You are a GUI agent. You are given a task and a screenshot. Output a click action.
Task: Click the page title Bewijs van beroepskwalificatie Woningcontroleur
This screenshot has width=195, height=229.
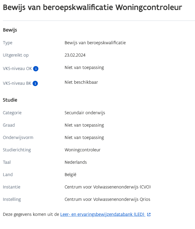point(92,7)
